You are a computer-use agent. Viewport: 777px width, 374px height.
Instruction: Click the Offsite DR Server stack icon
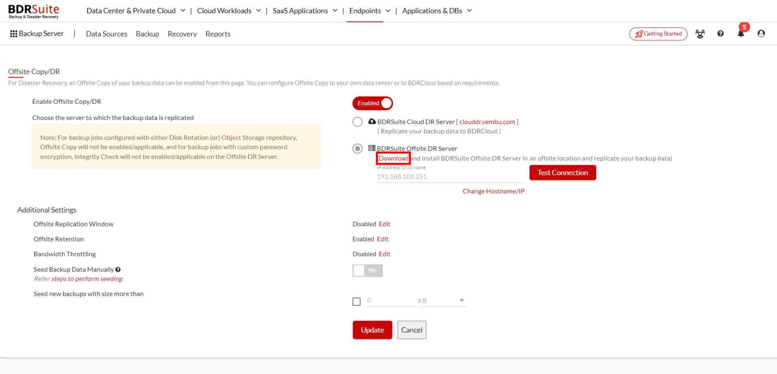click(x=372, y=148)
